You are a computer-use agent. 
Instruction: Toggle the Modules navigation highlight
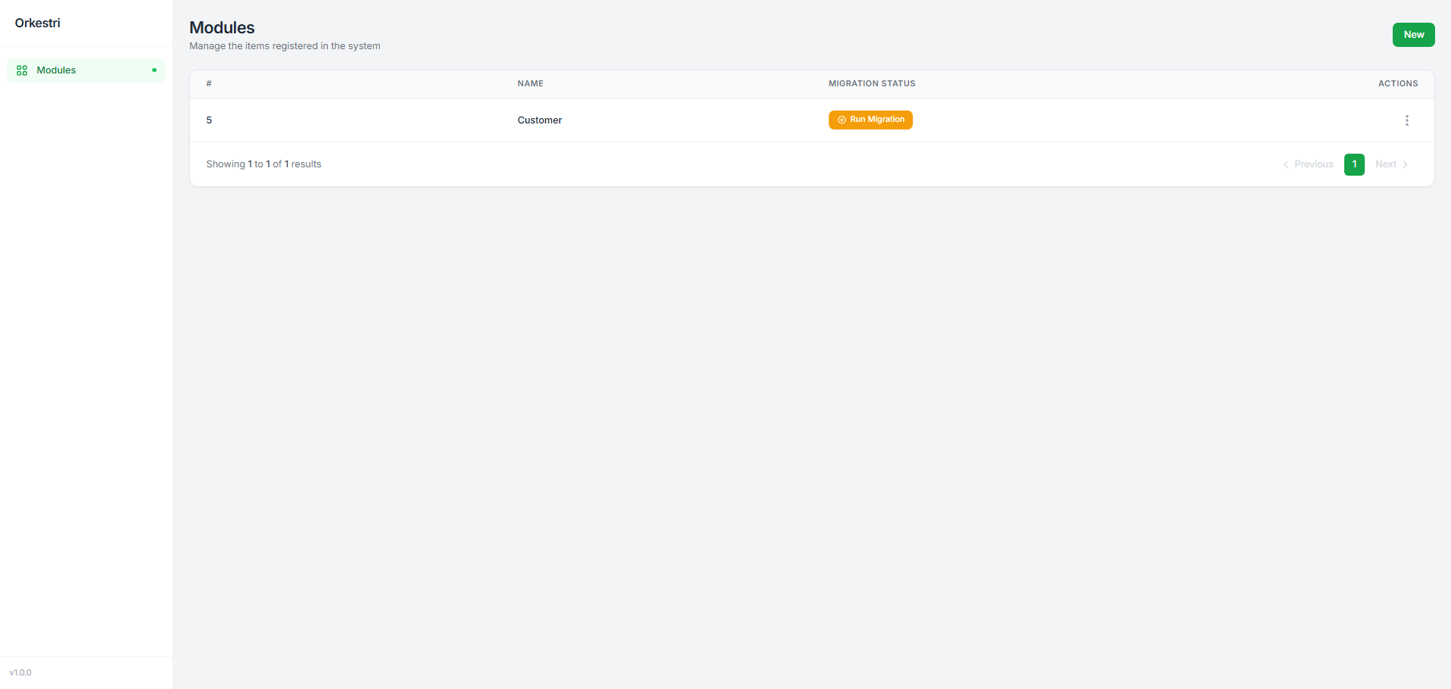click(x=86, y=70)
